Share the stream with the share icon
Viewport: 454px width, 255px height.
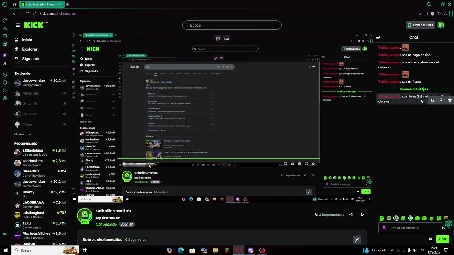[351, 215]
